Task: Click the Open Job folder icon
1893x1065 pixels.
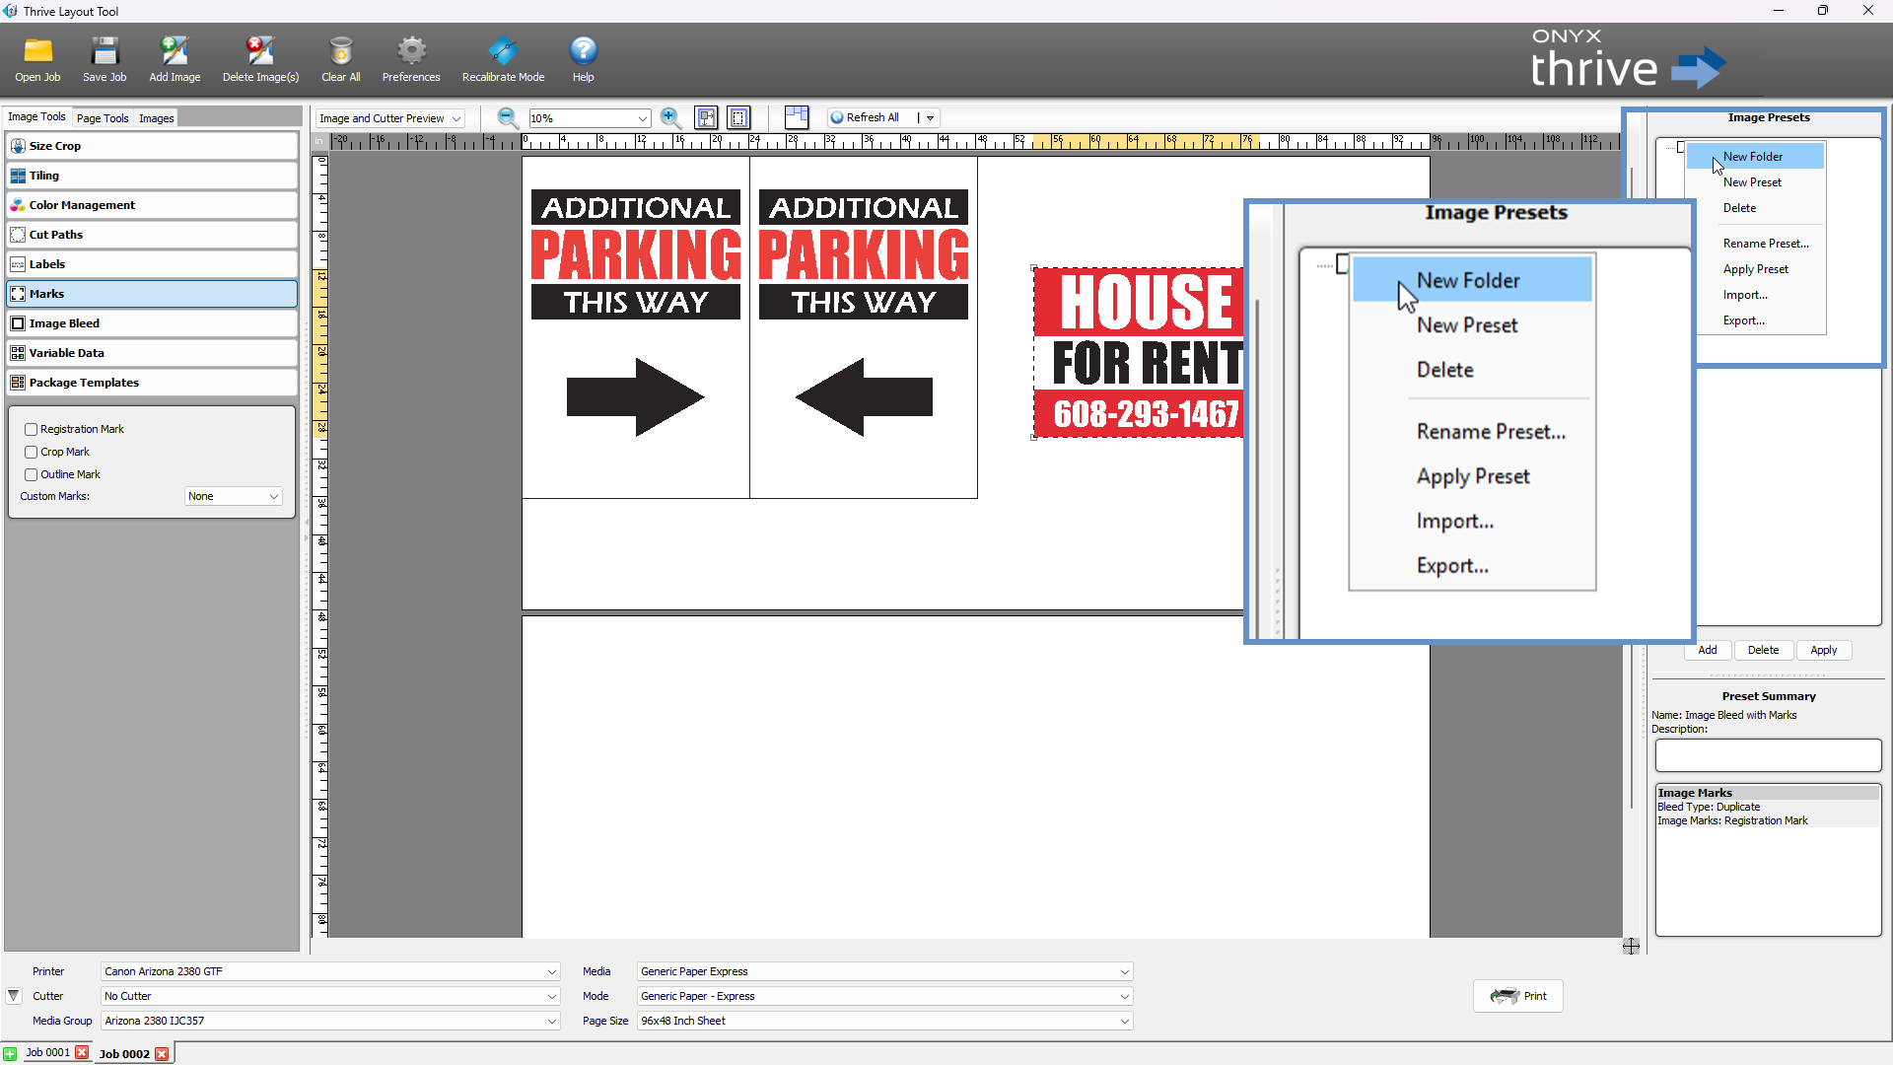Action: tap(37, 51)
